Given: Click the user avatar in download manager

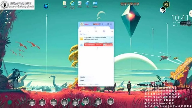Looking at the screenshot, I should click(x=82, y=25).
